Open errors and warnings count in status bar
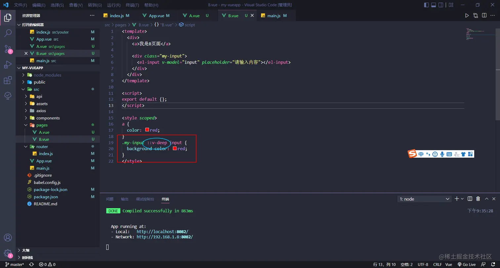This screenshot has height=268, width=500. tap(47, 264)
